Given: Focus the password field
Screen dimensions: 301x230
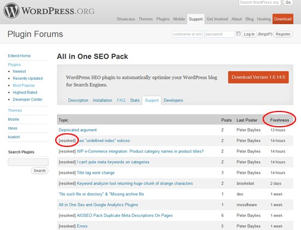Looking at the screenshot, I should (x=219, y=34).
